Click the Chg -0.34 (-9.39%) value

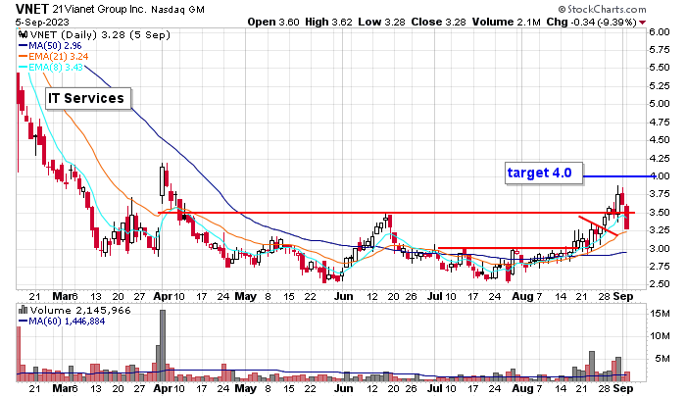tap(592, 22)
